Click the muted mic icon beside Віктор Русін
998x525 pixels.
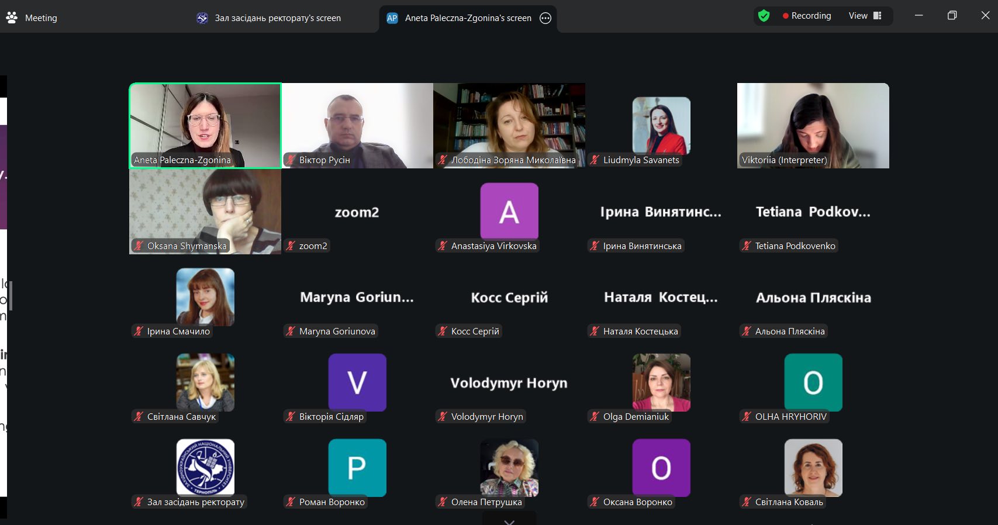coord(291,160)
